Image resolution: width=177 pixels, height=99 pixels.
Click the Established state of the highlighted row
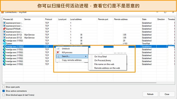[x=147, y=46]
